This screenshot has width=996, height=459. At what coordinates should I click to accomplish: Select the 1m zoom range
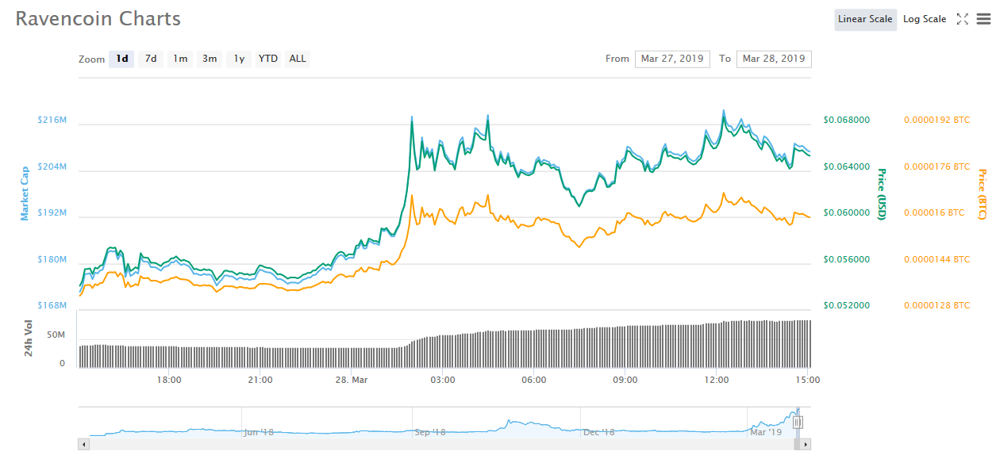click(180, 59)
